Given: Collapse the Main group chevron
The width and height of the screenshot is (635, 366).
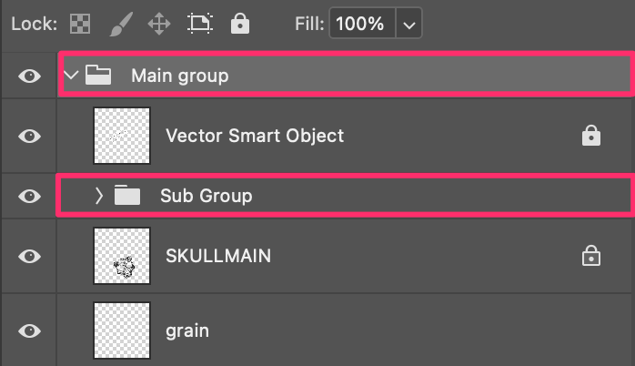Looking at the screenshot, I should 71,75.
